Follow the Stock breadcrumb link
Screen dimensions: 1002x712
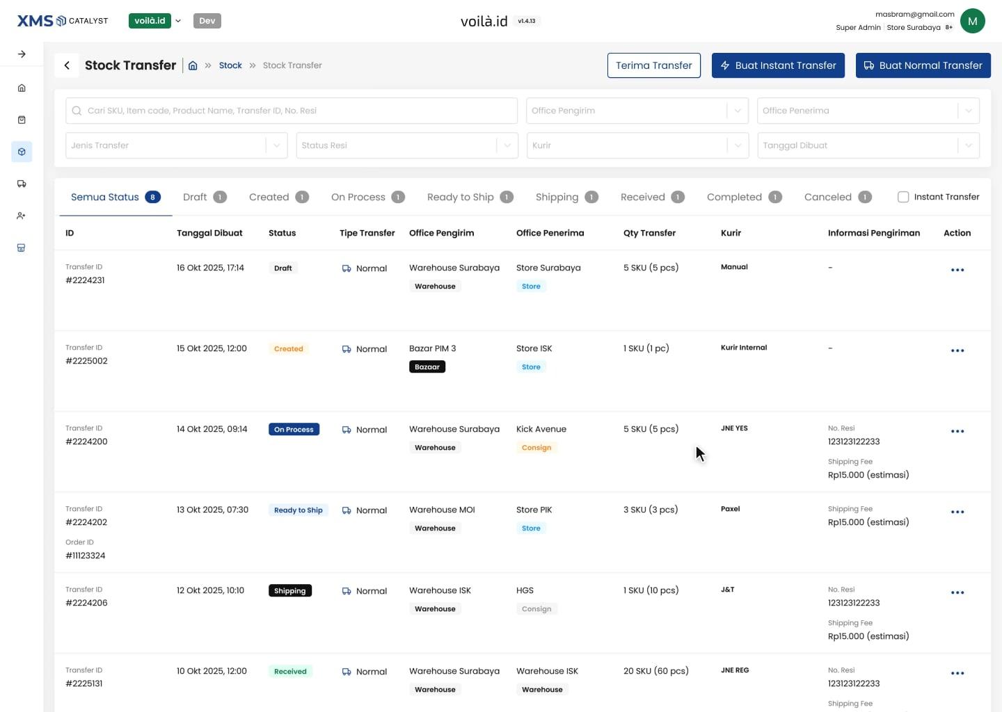click(230, 65)
